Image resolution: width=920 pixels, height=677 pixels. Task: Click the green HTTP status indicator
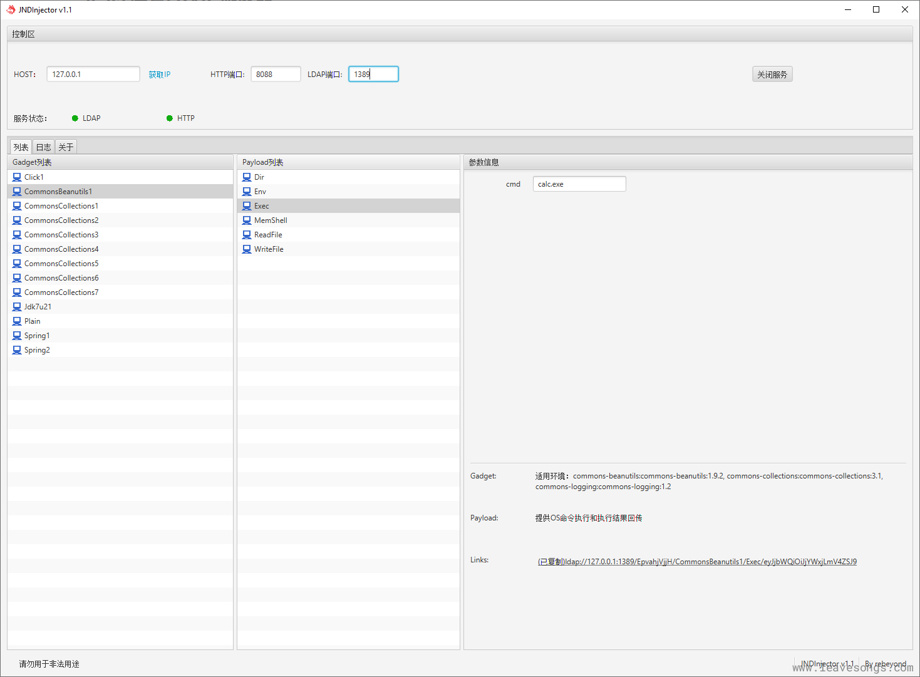[170, 118]
